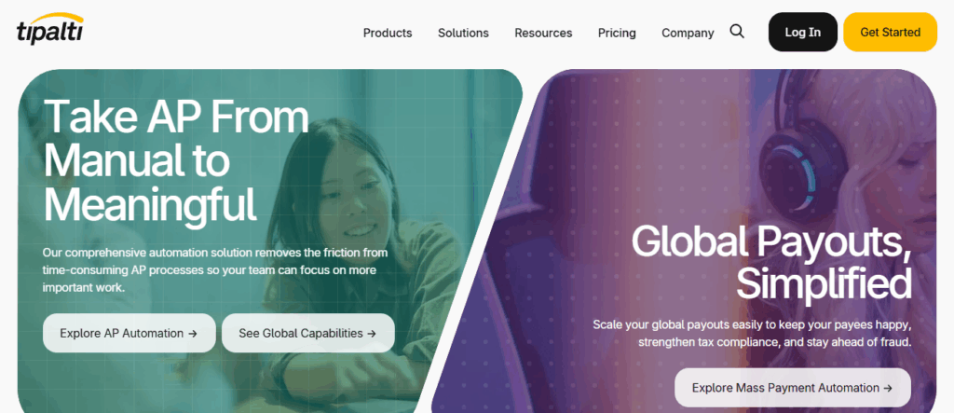954x413 pixels.
Task: Click the Tipalti logo
Action: (x=50, y=29)
